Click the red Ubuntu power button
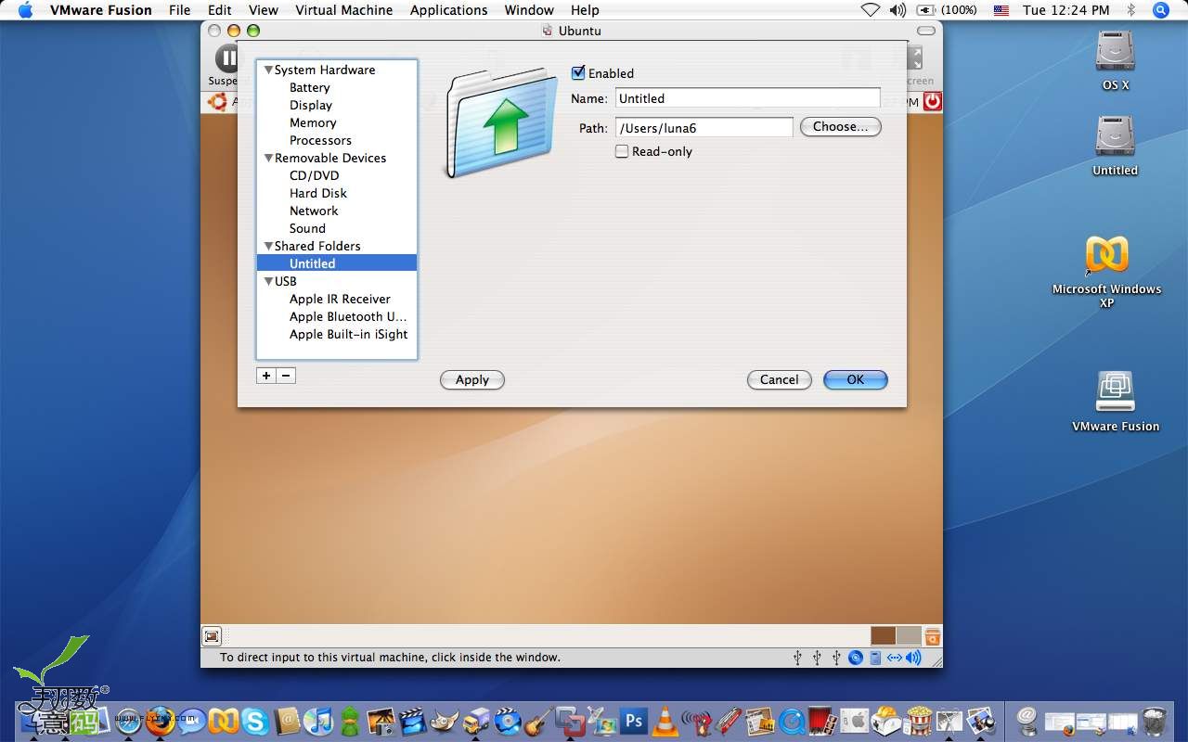The height and width of the screenshot is (742, 1188). coord(933,102)
